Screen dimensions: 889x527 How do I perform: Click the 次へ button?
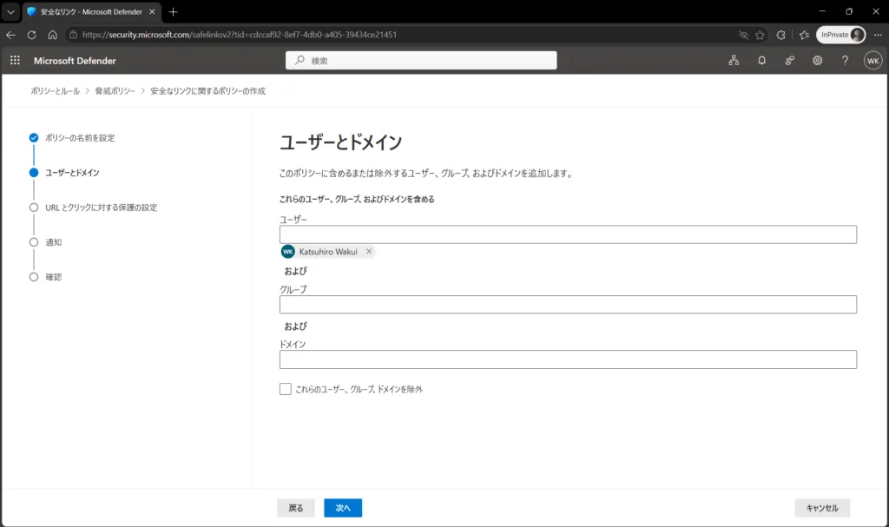click(x=343, y=508)
